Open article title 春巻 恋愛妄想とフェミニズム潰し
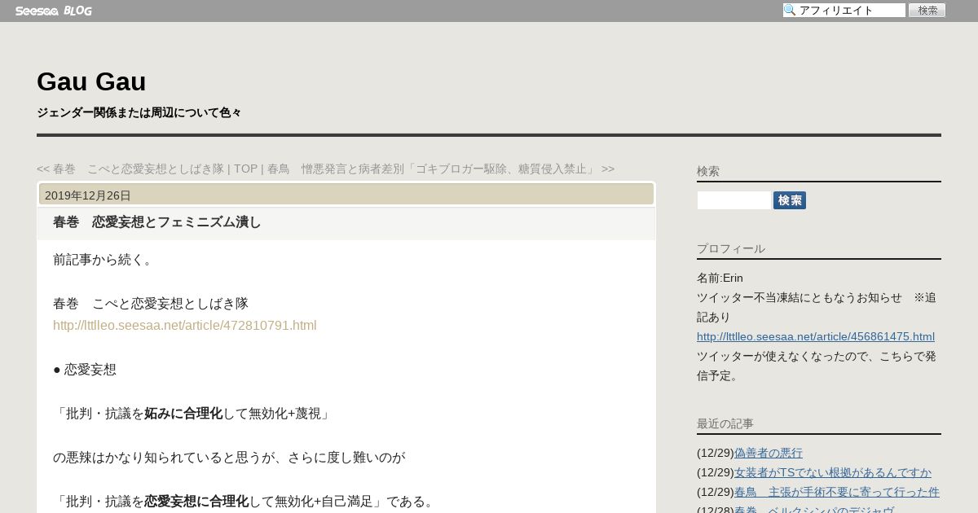Screen dimensions: 978x513 (157, 222)
